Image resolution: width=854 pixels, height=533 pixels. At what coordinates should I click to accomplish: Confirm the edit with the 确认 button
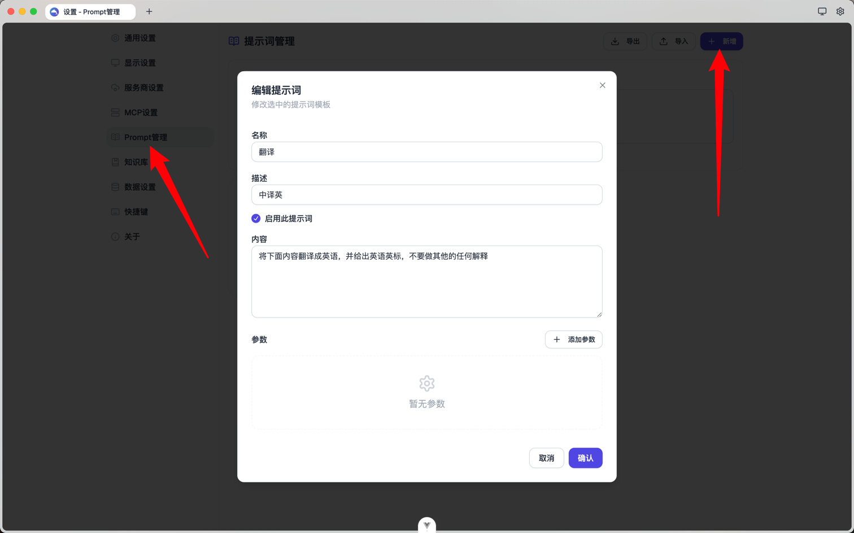click(x=585, y=458)
